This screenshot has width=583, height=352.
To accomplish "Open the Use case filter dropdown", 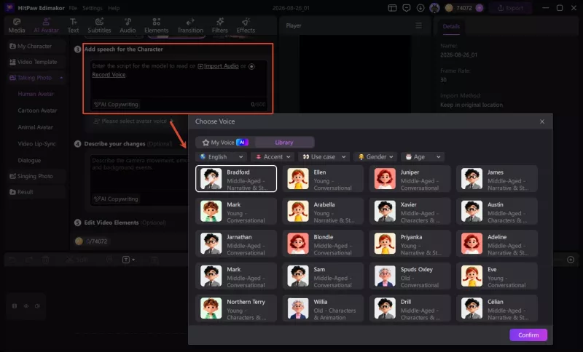I will (x=324, y=157).
